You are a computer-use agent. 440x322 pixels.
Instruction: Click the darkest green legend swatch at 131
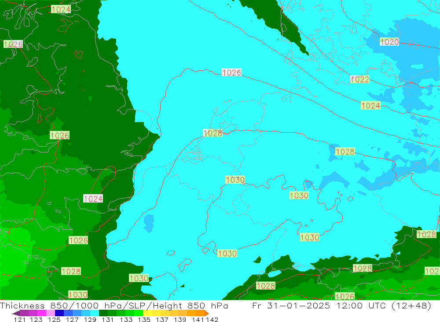tap(103, 313)
